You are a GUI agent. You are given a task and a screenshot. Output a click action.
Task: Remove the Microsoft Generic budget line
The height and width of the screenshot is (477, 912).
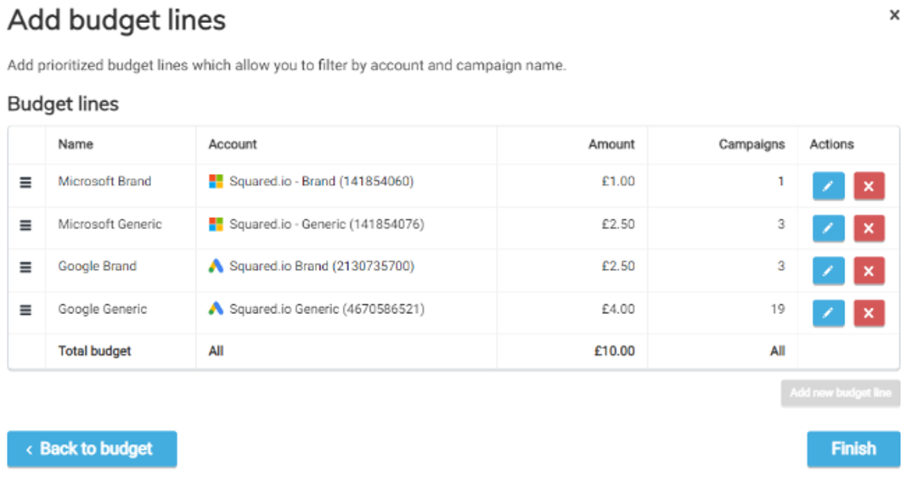(x=869, y=228)
